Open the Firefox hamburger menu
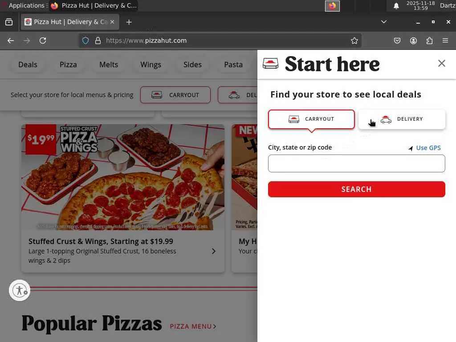Viewport: 456px width, 342px height. pyautogui.click(x=445, y=41)
